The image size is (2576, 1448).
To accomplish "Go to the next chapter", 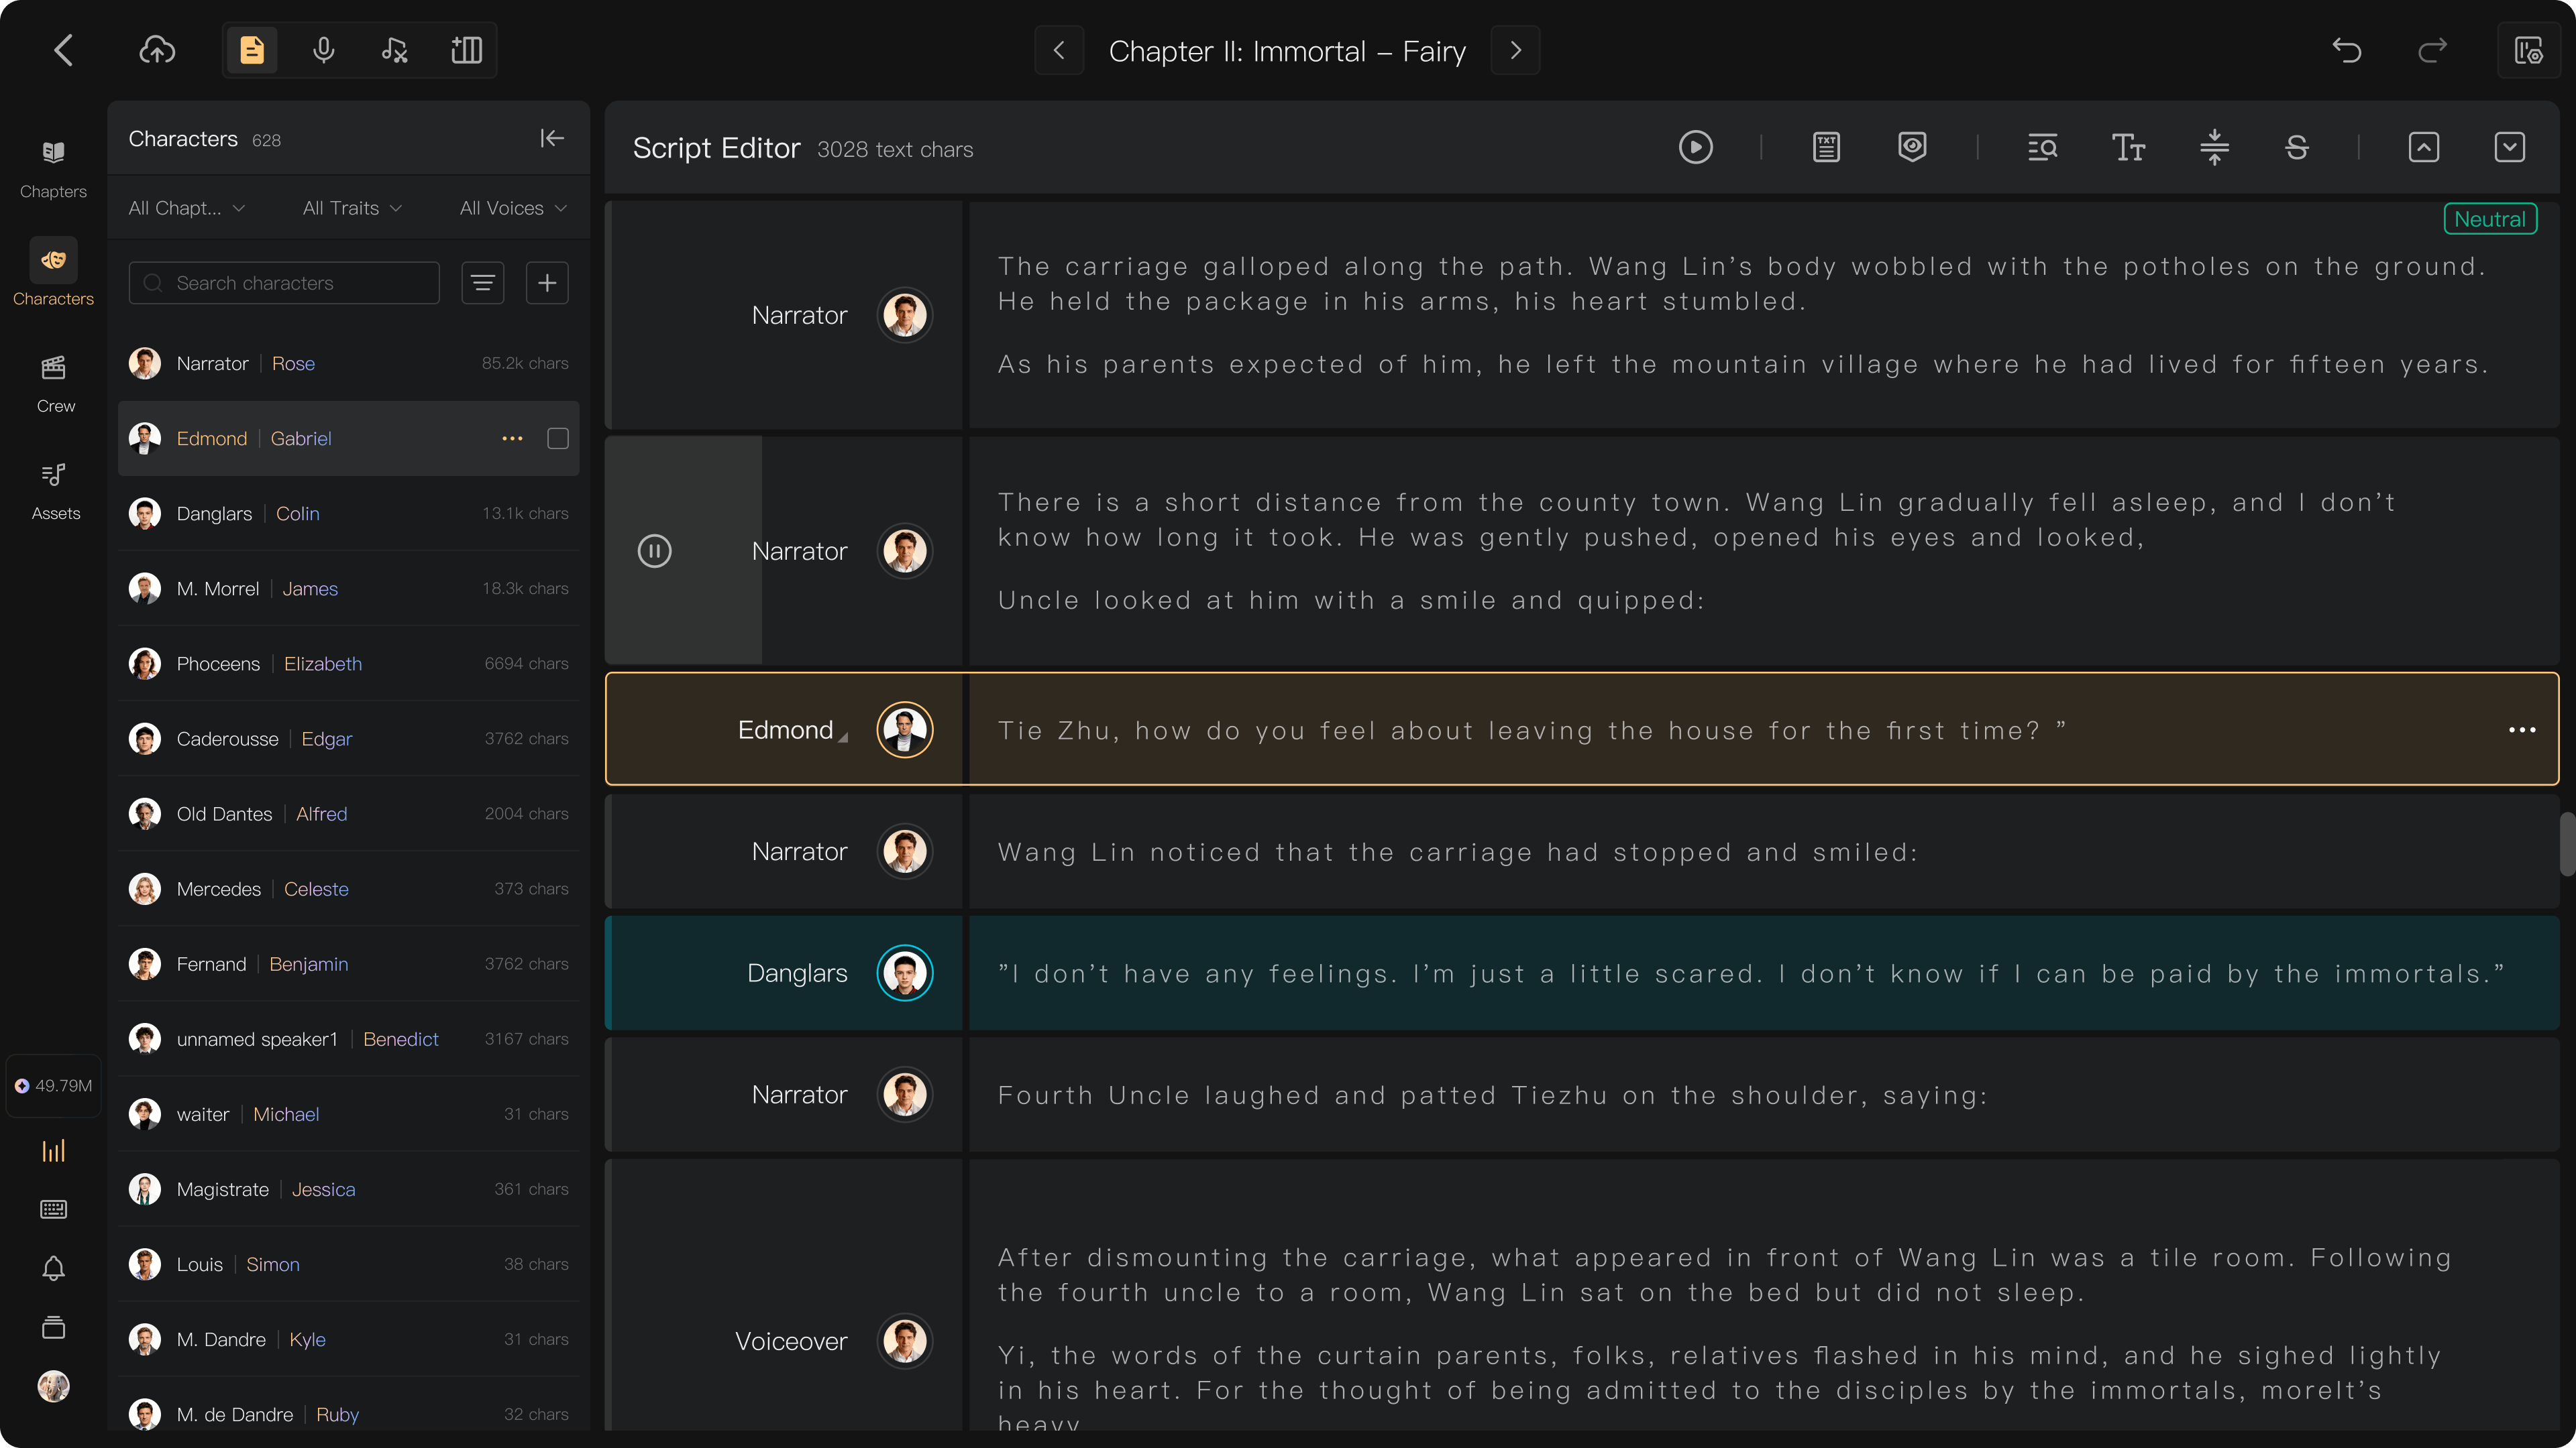I will (x=1515, y=50).
